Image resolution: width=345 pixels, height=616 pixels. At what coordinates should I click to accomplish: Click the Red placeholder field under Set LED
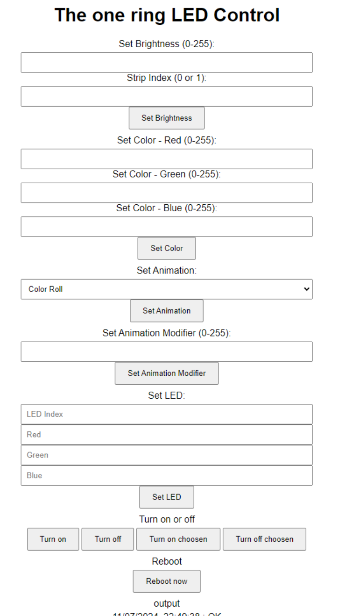[x=167, y=435]
